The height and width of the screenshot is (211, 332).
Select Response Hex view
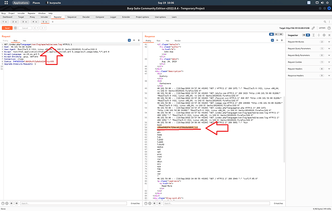(167, 40)
